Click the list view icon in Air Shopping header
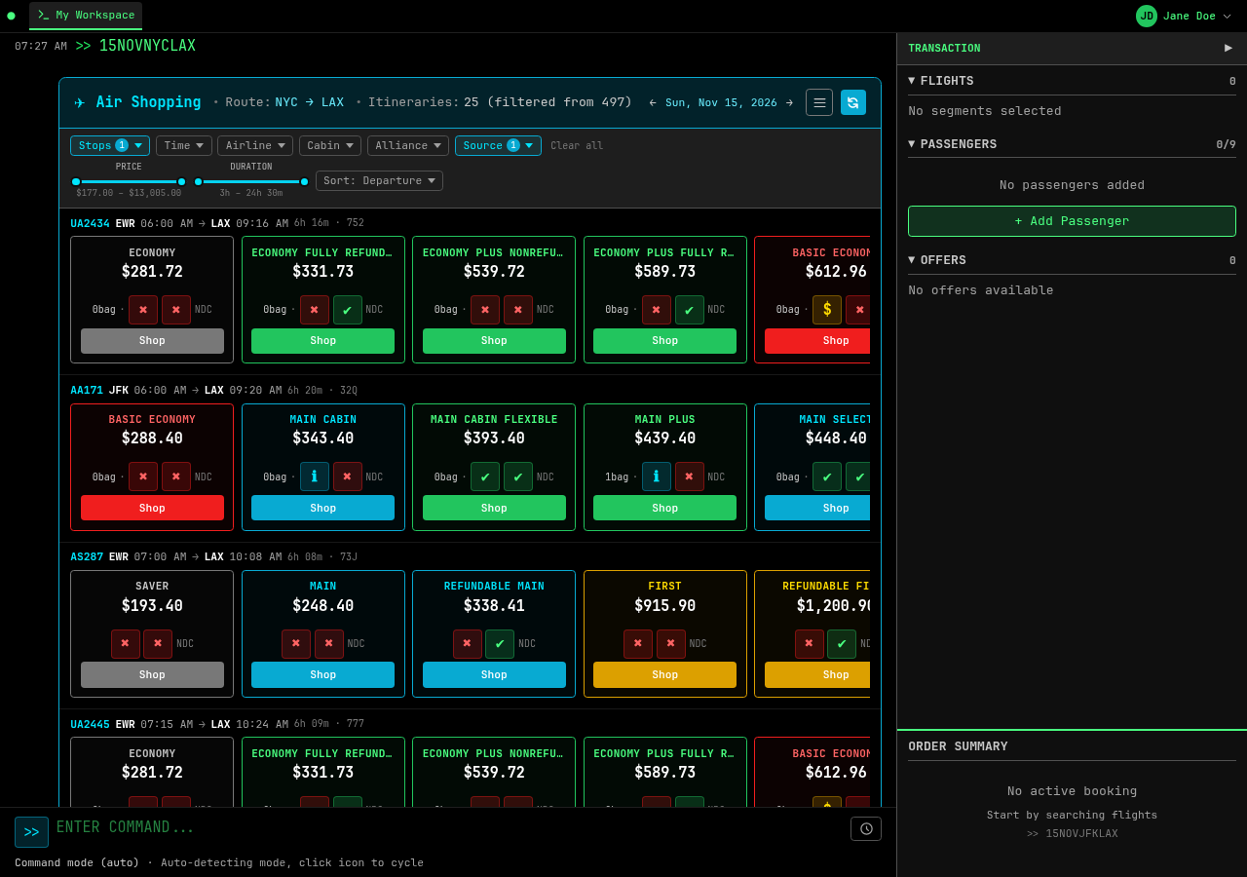This screenshot has width=1247, height=877. (x=819, y=102)
